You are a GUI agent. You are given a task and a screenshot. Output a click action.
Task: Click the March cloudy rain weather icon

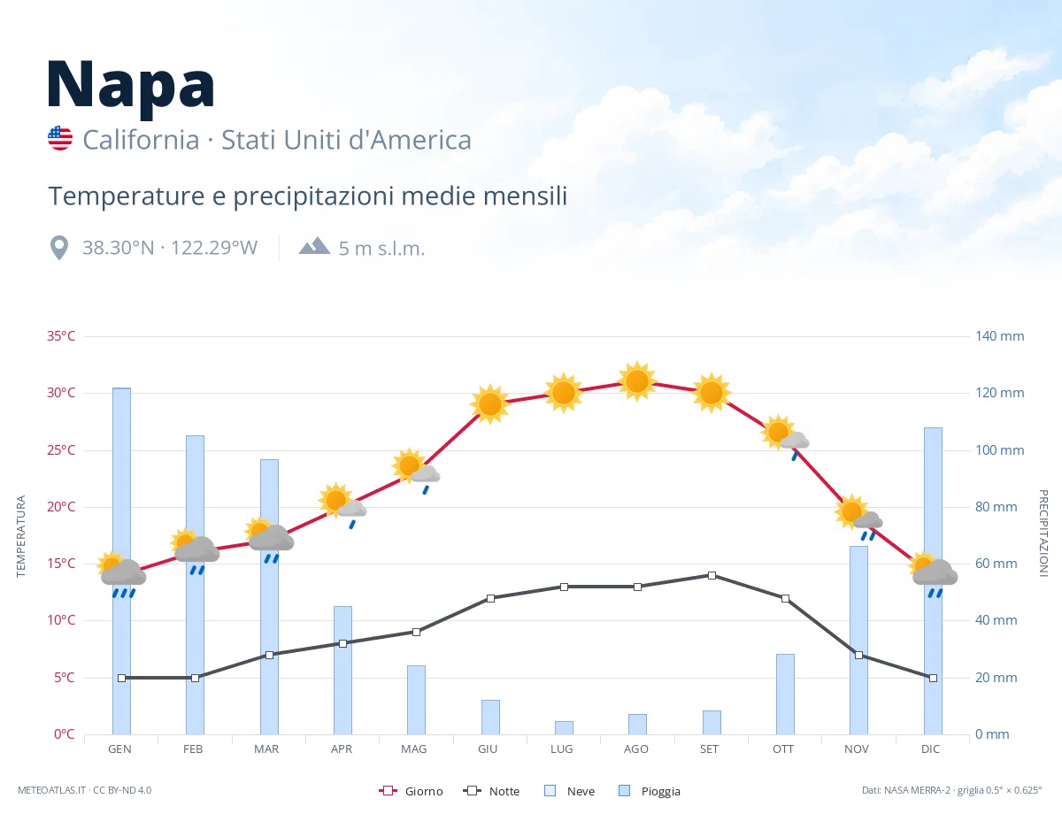pyautogui.click(x=269, y=540)
